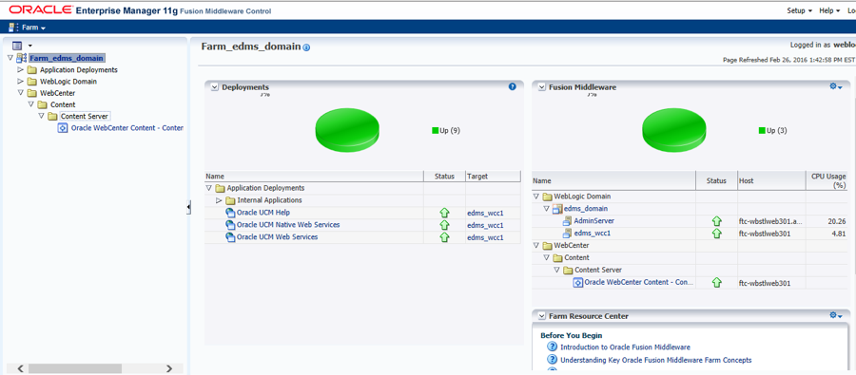Click info icon next to Farm_edms_domain heading
This screenshot has width=856, height=375.
[x=306, y=48]
